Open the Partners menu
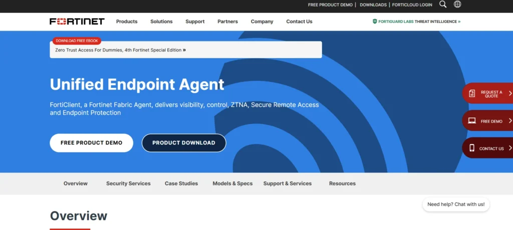 click(x=228, y=21)
